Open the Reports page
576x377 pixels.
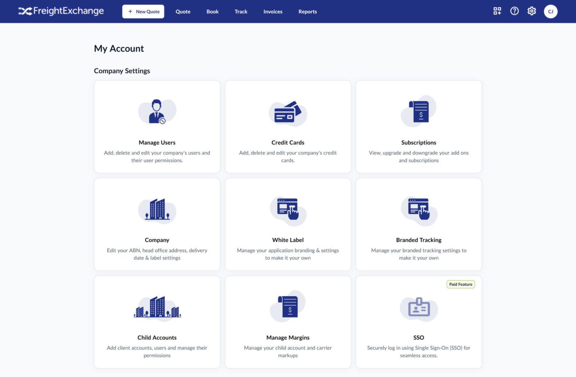[x=307, y=12]
